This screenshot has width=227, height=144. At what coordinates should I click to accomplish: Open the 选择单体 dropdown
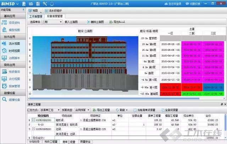pos(52,22)
